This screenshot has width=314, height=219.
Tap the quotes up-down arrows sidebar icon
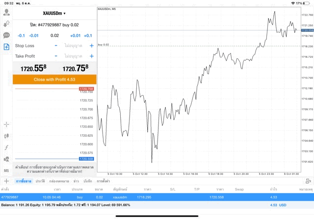6,24
